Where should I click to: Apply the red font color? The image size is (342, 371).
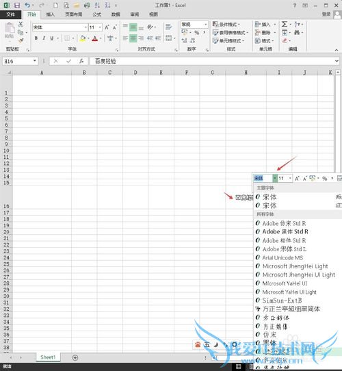[x=95, y=38]
